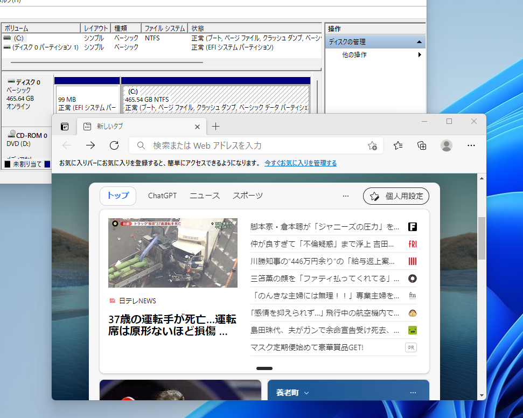Sort by レイアウト column header
The height and width of the screenshot is (418, 523).
[x=95, y=29]
